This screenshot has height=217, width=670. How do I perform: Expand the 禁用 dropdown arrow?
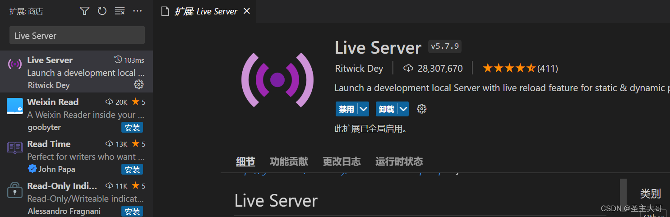[364, 109]
